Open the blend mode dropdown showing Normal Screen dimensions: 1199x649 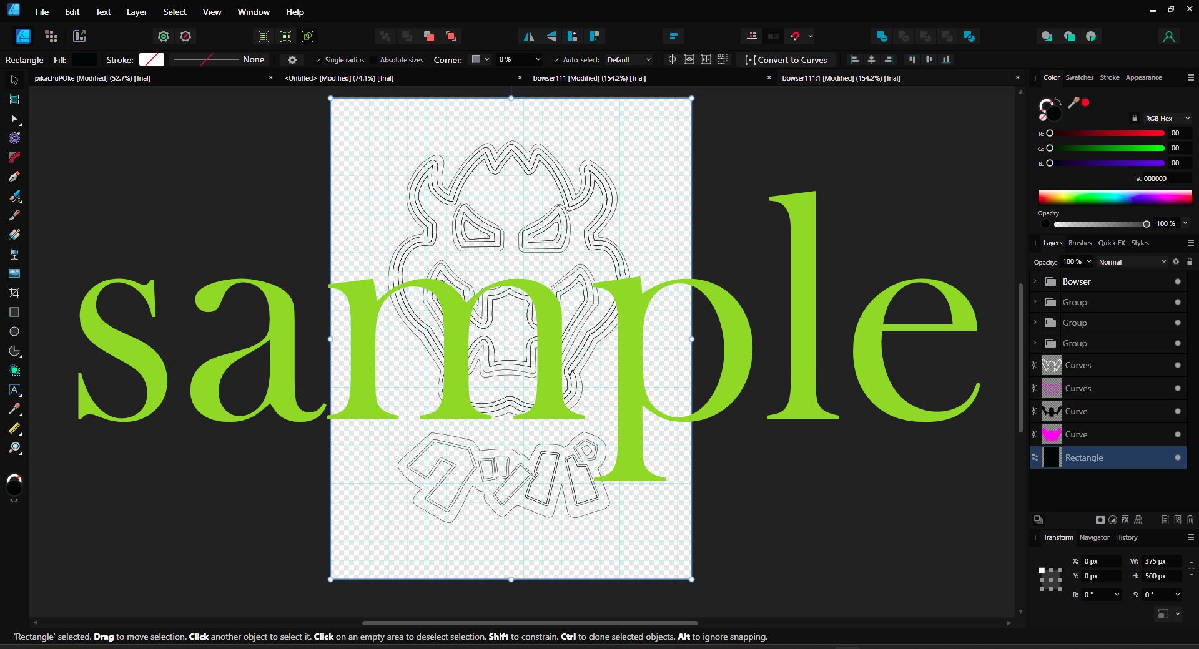pos(1130,262)
